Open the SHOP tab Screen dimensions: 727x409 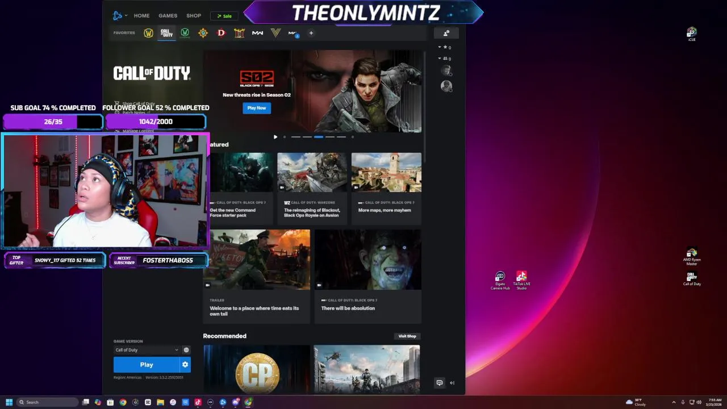194,16
